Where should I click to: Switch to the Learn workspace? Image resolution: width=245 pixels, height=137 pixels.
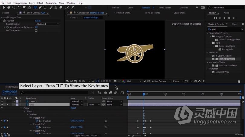tap(130, 8)
